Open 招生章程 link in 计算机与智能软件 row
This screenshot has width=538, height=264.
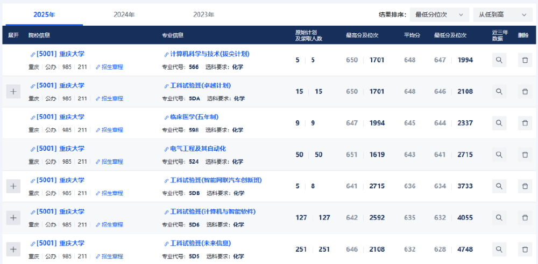[109, 225]
